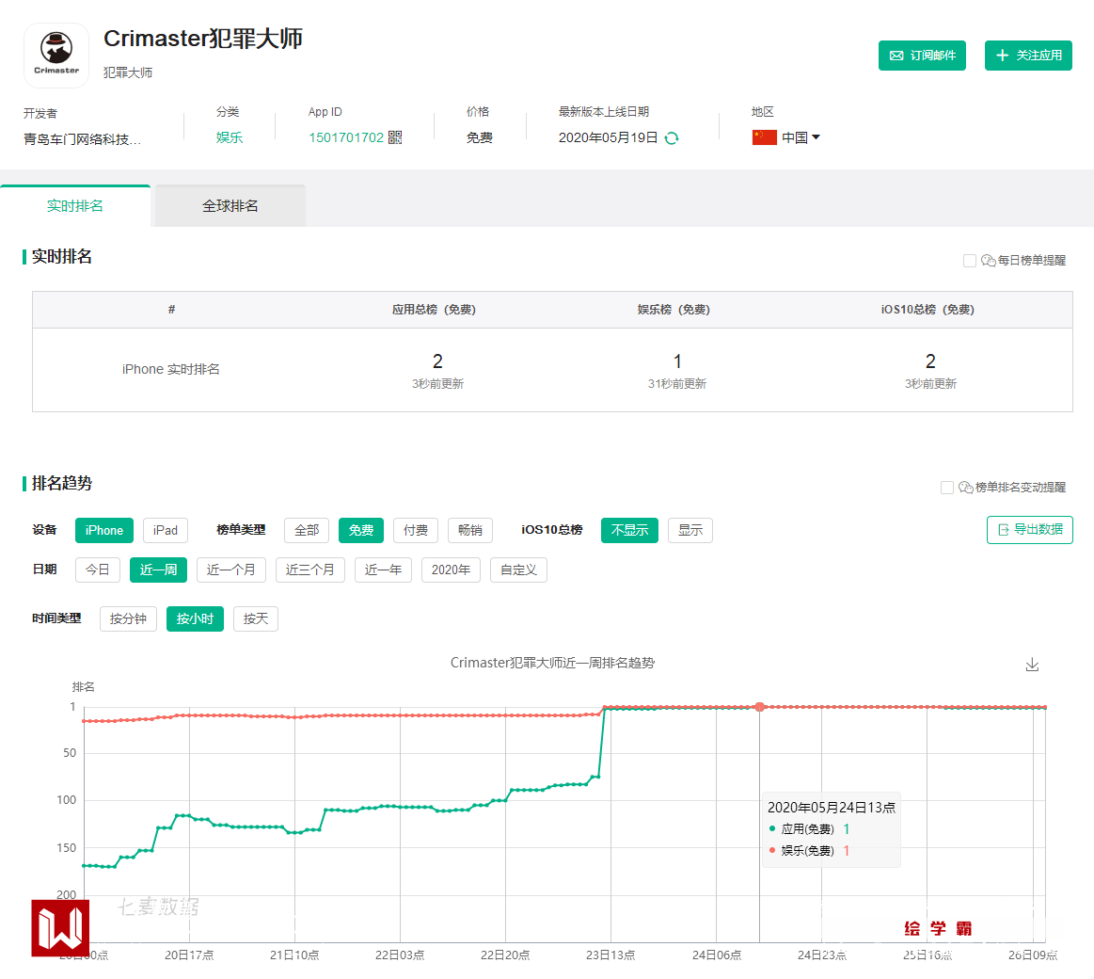The height and width of the screenshot is (979, 1094).
Task: Select 付费 chart type filter
Action: (416, 530)
